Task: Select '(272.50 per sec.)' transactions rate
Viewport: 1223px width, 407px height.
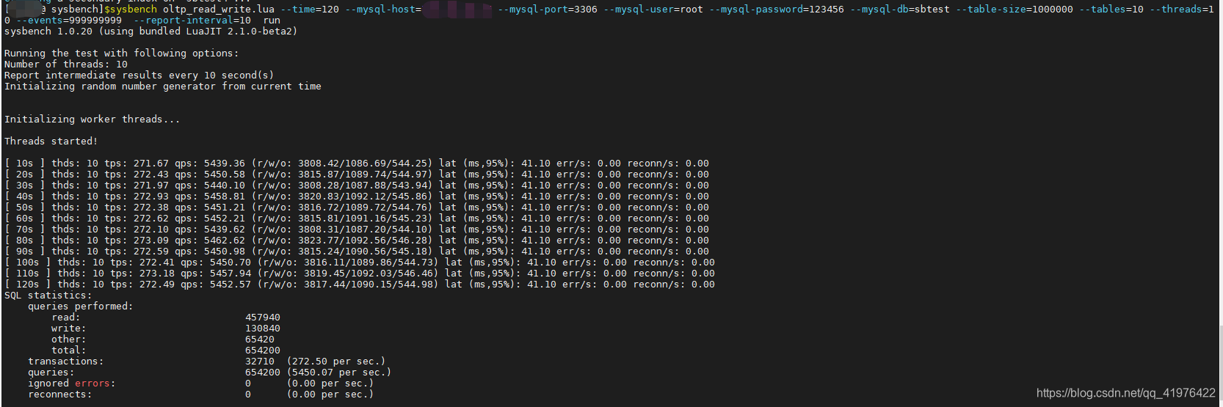Action: pos(336,362)
